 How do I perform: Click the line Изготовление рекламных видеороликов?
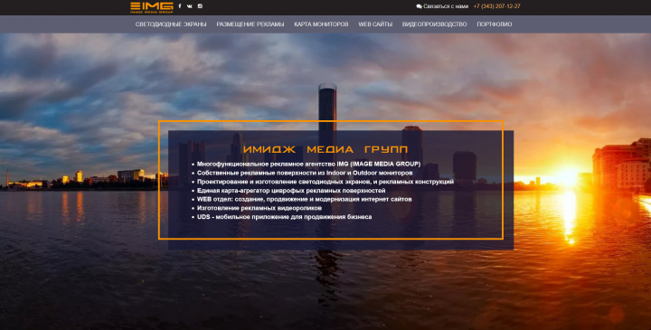tap(259, 208)
